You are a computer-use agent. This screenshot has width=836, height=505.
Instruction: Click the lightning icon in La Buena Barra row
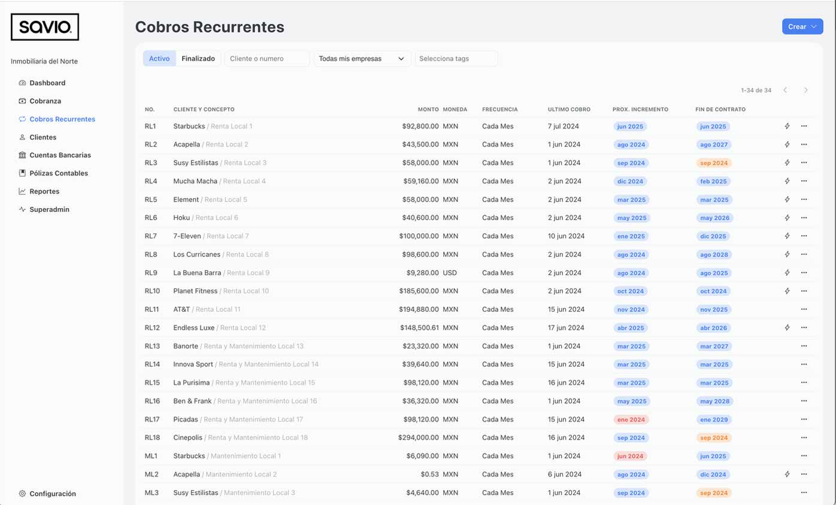click(787, 273)
